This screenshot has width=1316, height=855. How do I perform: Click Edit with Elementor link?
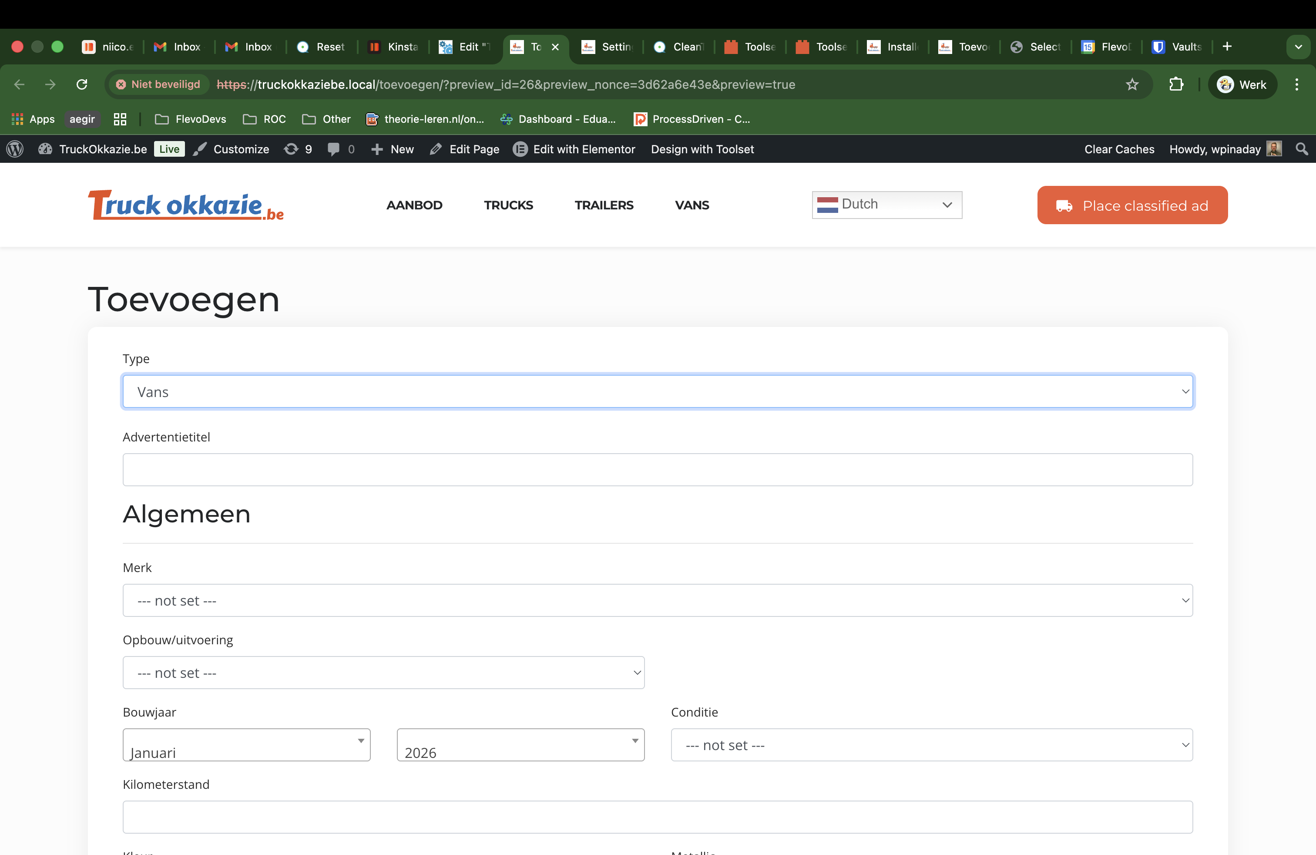pyautogui.click(x=574, y=149)
